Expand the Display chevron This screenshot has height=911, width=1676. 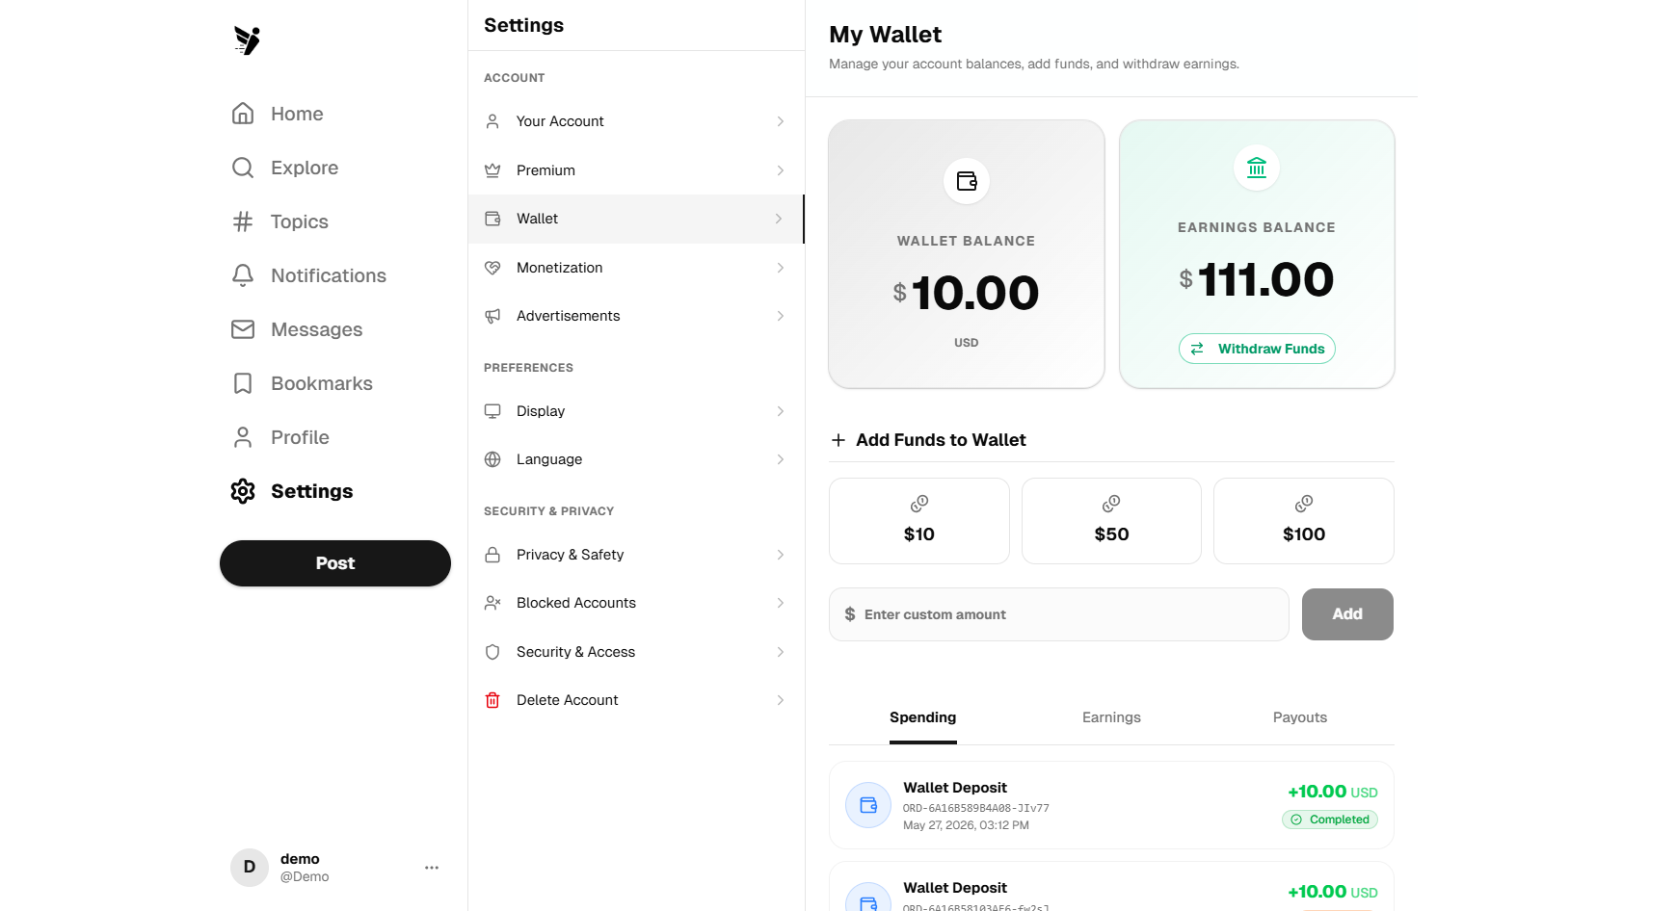tap(781, 411)
